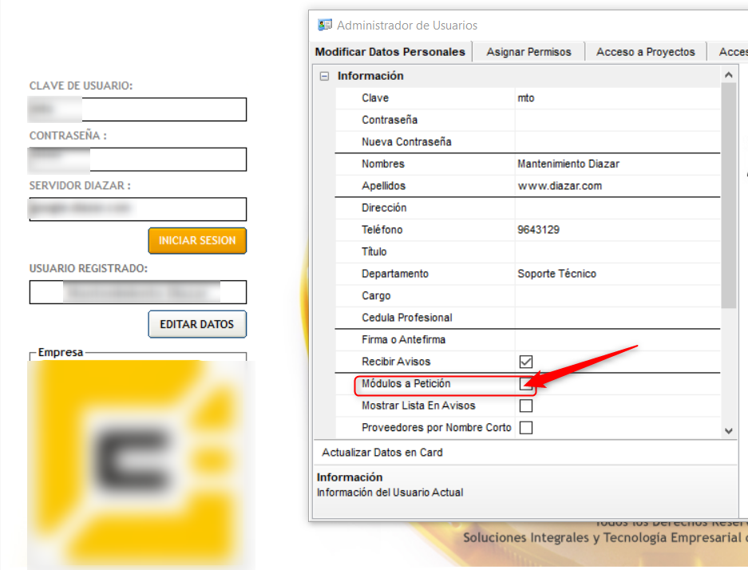Collapse the Información section
748x570 pixels.
tap(324, 77)
